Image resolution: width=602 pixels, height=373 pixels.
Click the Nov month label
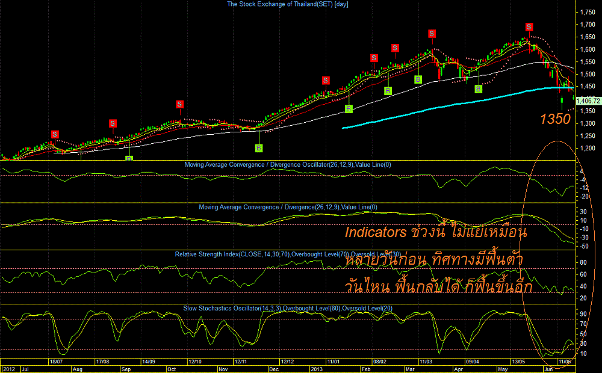coord(223,369)
